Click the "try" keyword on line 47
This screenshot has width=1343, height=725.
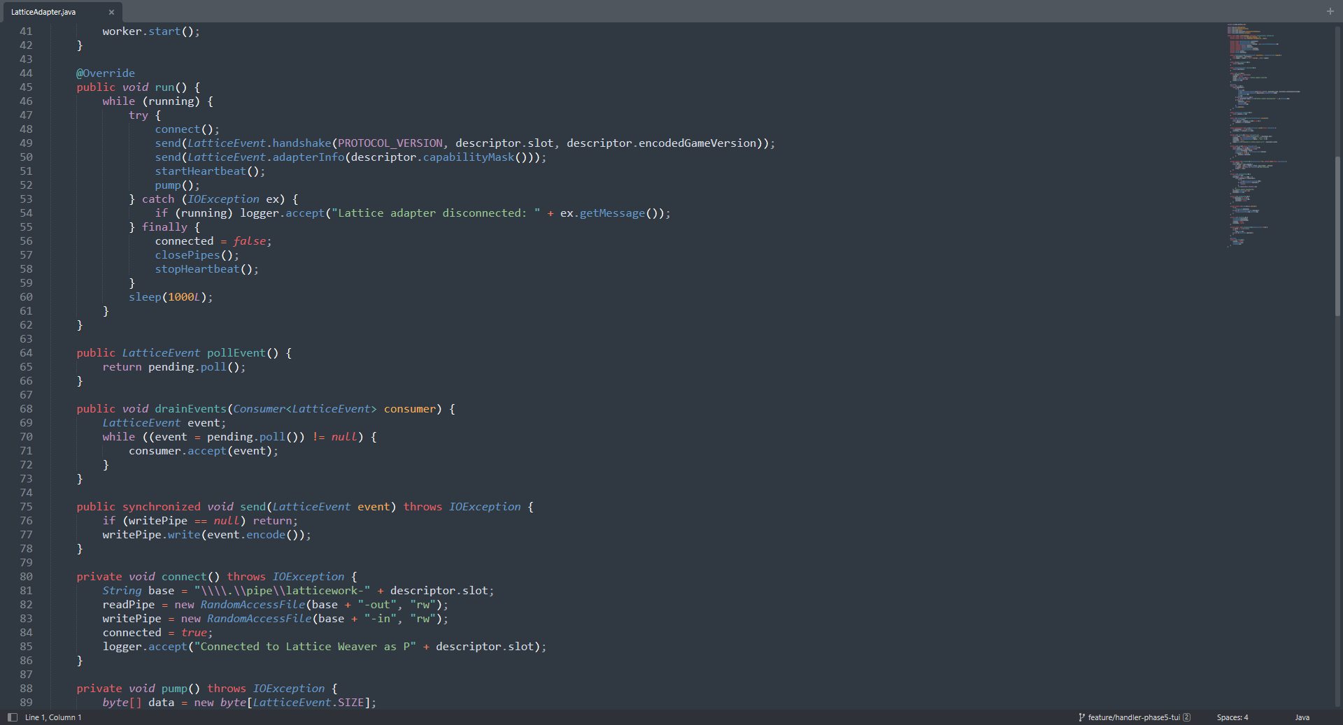(138, 115)
